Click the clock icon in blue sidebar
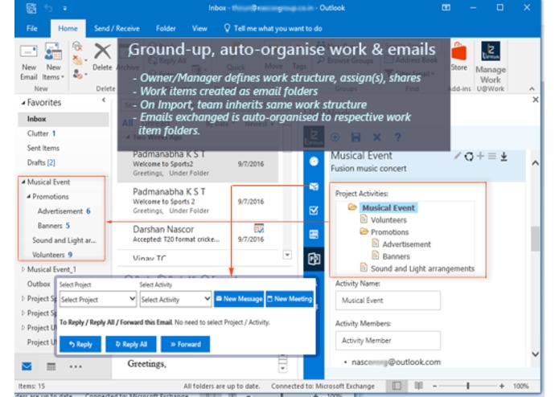The width and height of the screenshot is (559, 397). pos(314,162)
